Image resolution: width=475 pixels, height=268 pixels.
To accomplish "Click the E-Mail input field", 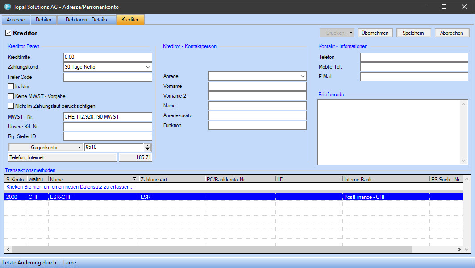I will pyautogui.click(x=414, y=77).
